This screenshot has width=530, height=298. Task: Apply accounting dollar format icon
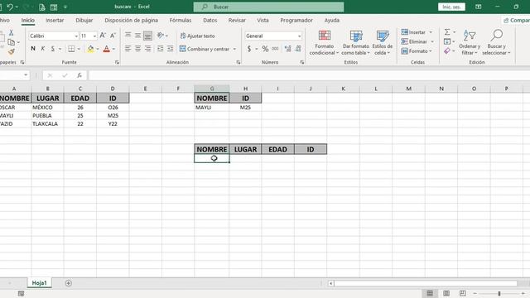pos(249,49)
